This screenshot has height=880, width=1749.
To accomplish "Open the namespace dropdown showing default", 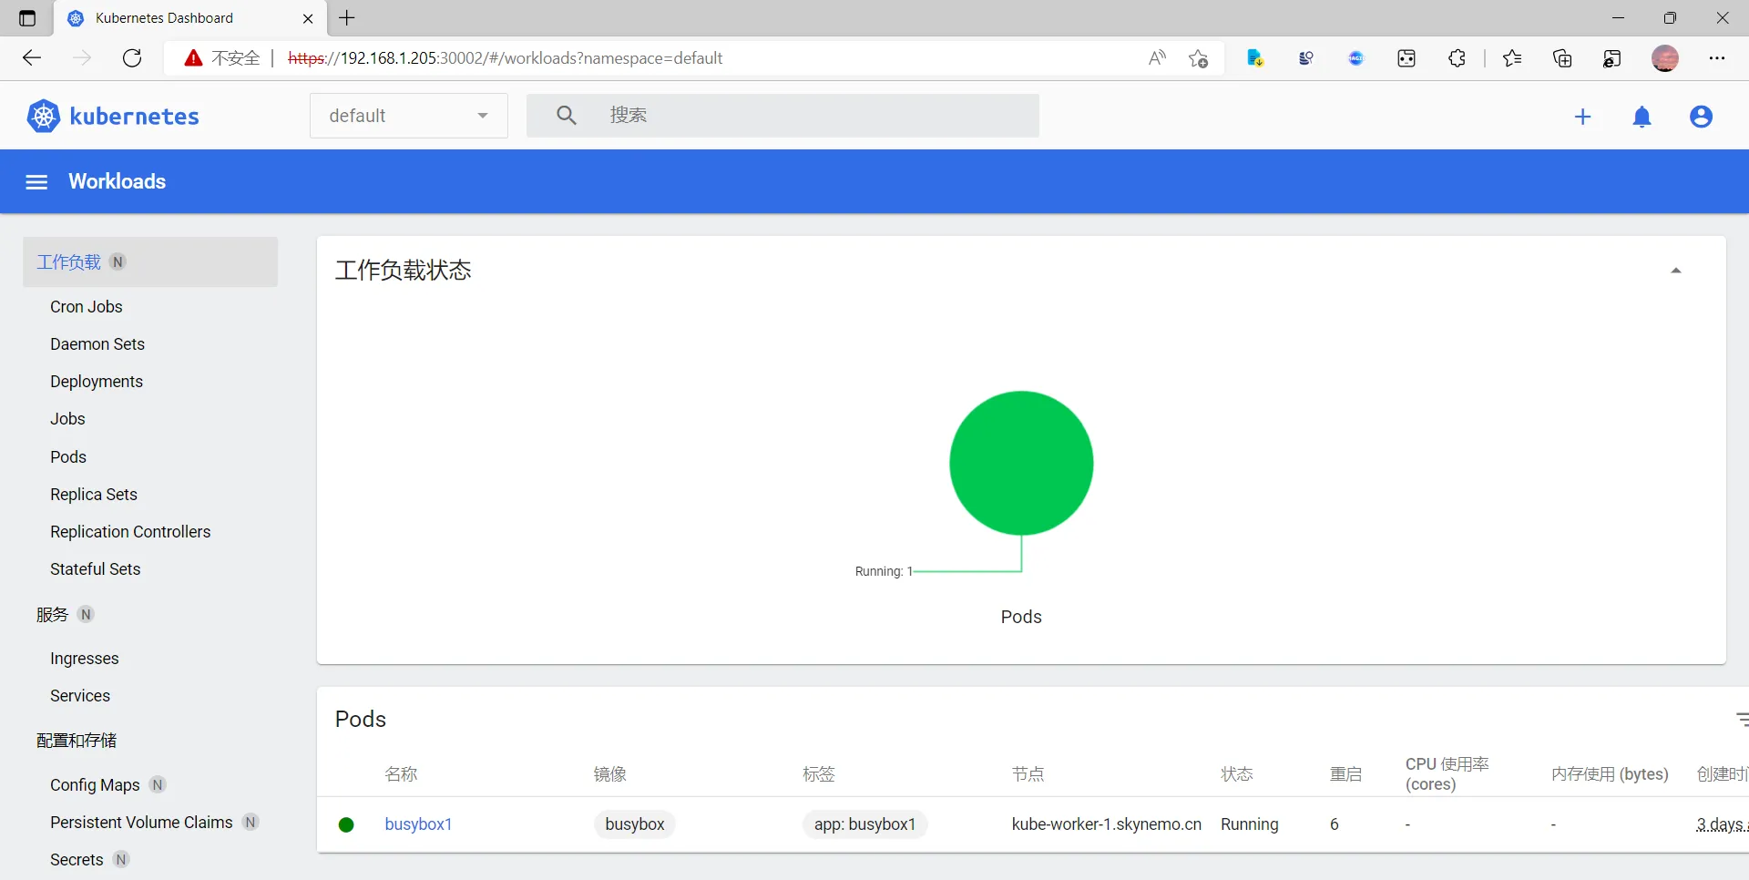I will tap(408, 116).
